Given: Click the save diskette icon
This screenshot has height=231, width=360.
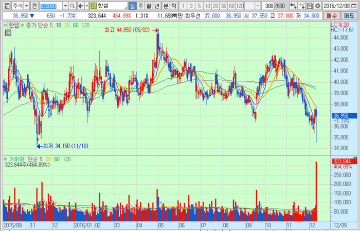Looking at the screenshot, I should pos(310,5).
